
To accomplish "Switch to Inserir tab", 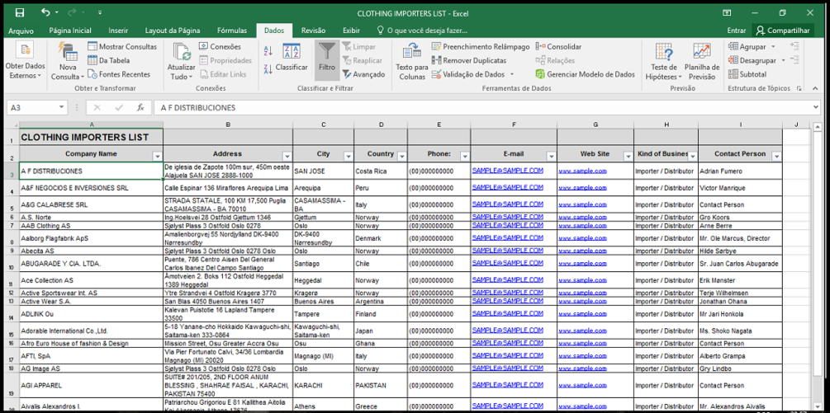I will pos(118,31).
